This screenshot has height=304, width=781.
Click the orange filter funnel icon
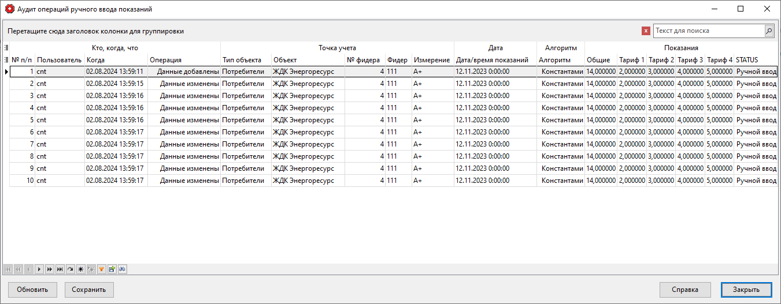point(101,269)
